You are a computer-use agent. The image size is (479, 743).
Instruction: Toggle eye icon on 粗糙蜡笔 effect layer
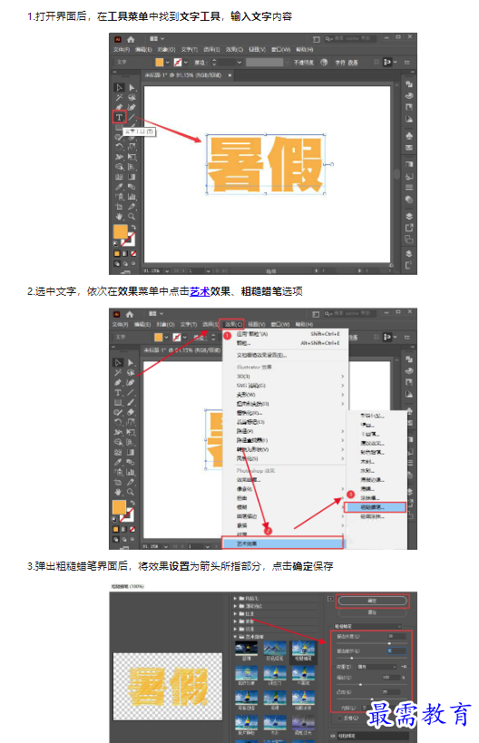(333, 736)
